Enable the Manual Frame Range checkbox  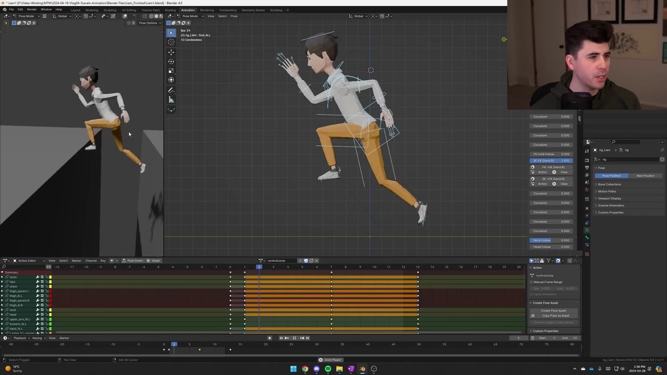(532, 282)
